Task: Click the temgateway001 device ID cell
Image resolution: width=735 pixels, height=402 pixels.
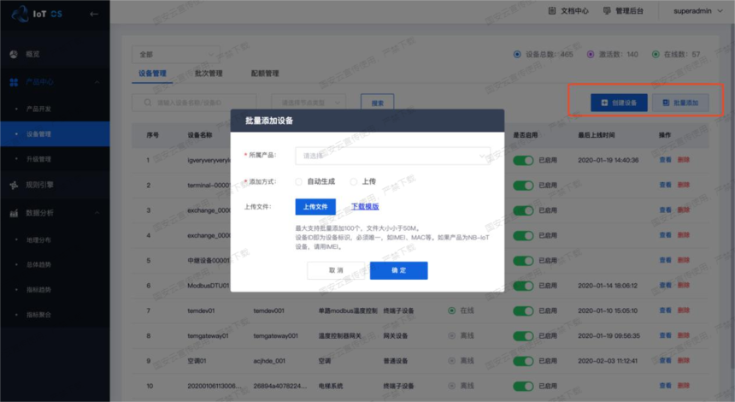Action: [275, 336]
